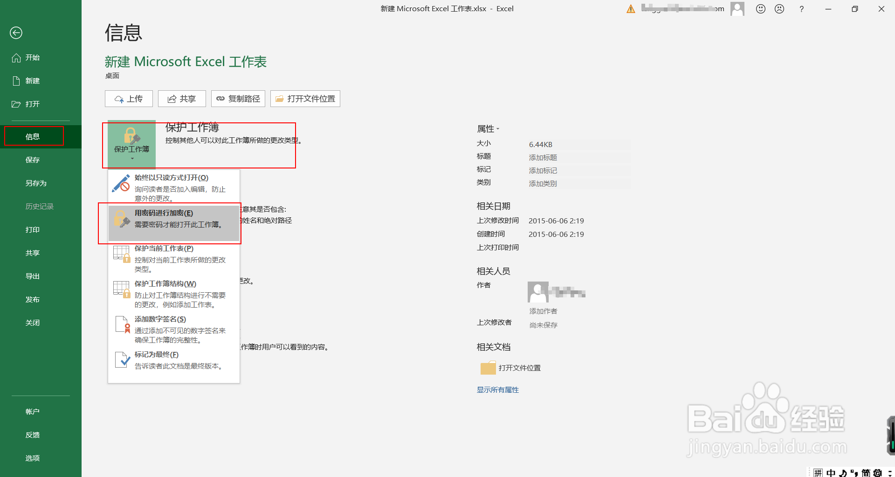This screenshot has height=477, width=895.
Task: Click the 打开文件位置 button with folder icon
Action: pyautogui.click(x=305, y=99)
